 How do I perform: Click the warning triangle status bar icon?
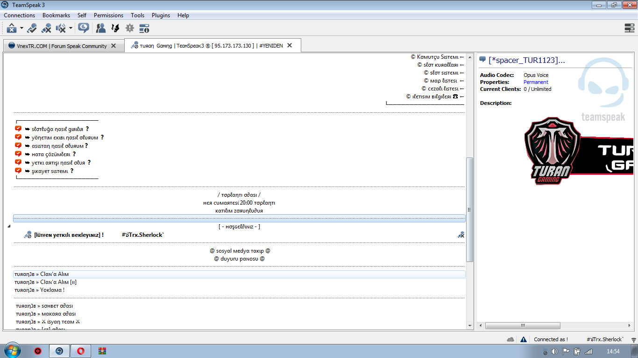[x=524, y=339]
